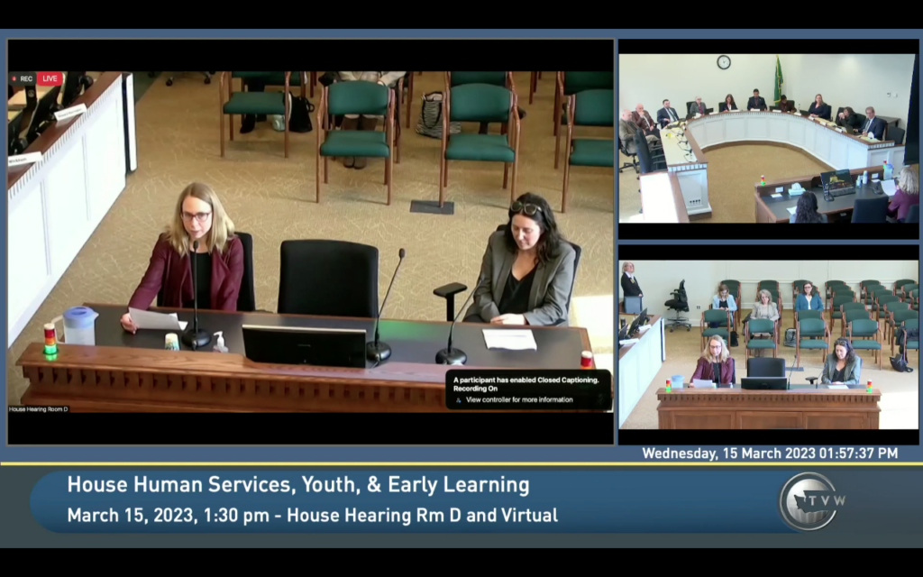Click the red timer light on the right of the desk
This screenshot has height=577, width=923.
[x=586, y=359]
